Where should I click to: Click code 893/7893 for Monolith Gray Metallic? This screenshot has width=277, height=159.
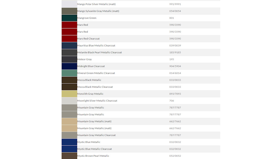(x=175, y=93)
